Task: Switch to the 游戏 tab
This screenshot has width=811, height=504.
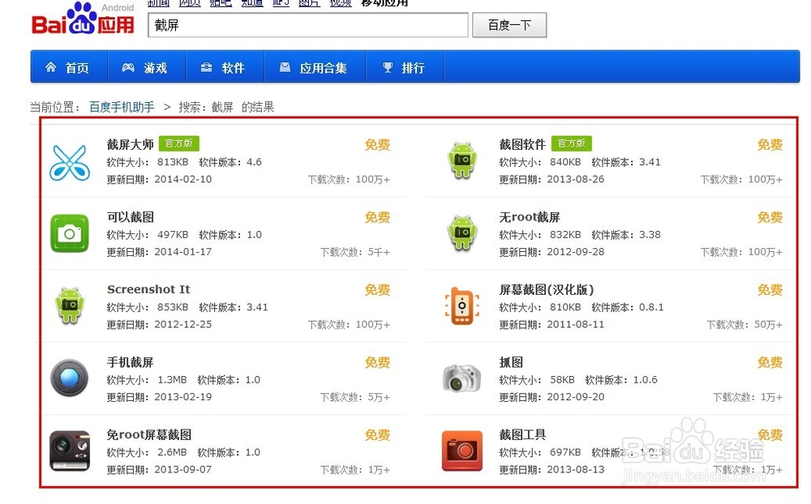Action: (x=147, y=66)
